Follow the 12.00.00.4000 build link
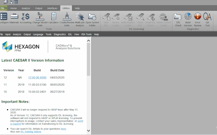This screenshot has height=135, width=217. (x=37, y=78)
